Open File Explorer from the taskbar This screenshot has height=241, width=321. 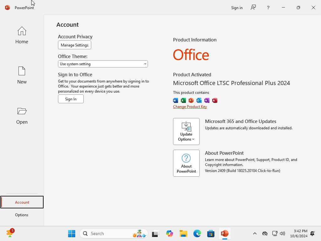(x=183, y=233)
